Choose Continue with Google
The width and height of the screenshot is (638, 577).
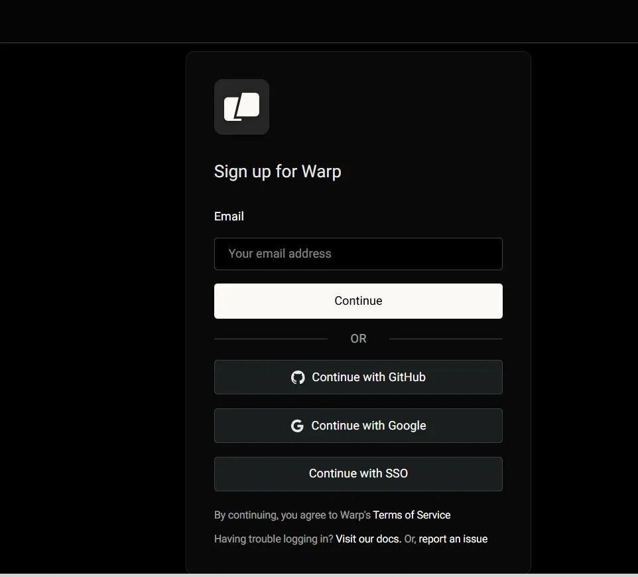(358, 426)
